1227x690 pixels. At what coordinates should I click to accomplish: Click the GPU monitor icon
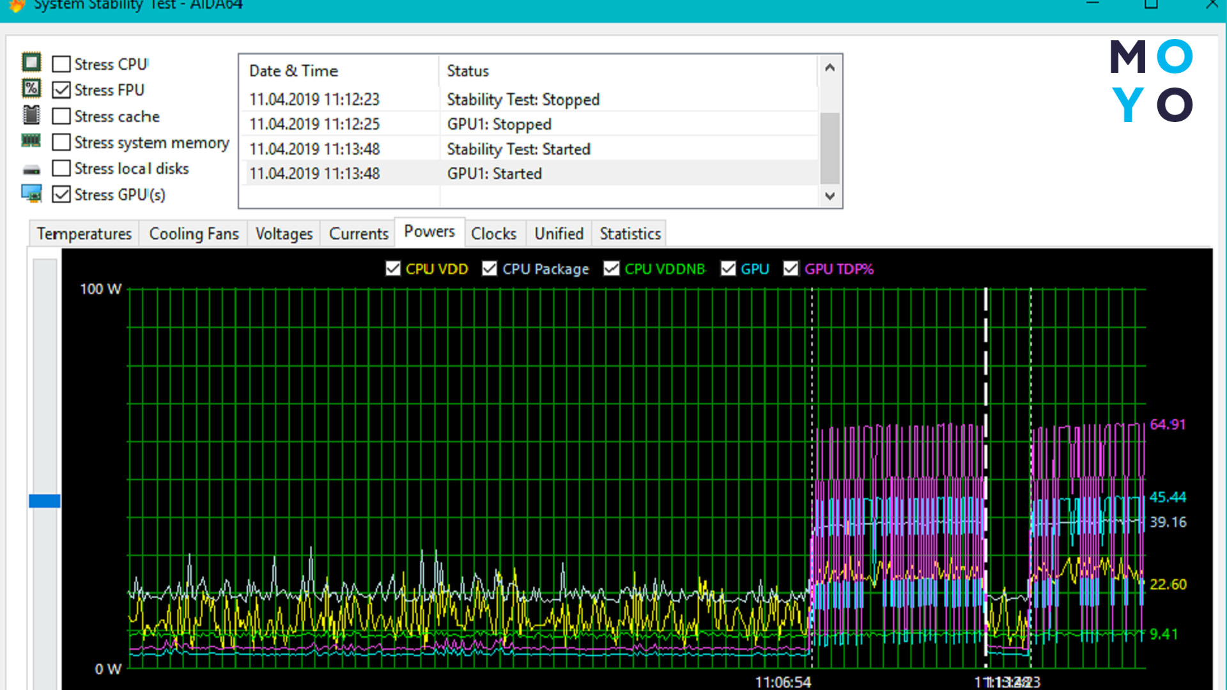(x=31, y=194)
